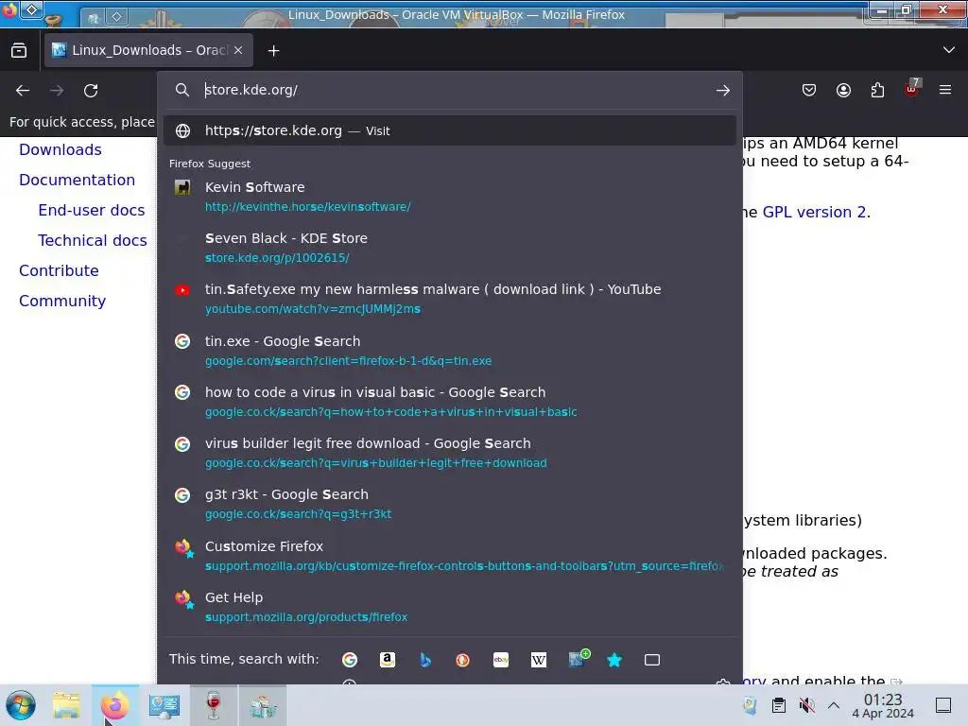Open the software store taskbar icon
This screenshot has height=726, width=968.
(263, 705)
